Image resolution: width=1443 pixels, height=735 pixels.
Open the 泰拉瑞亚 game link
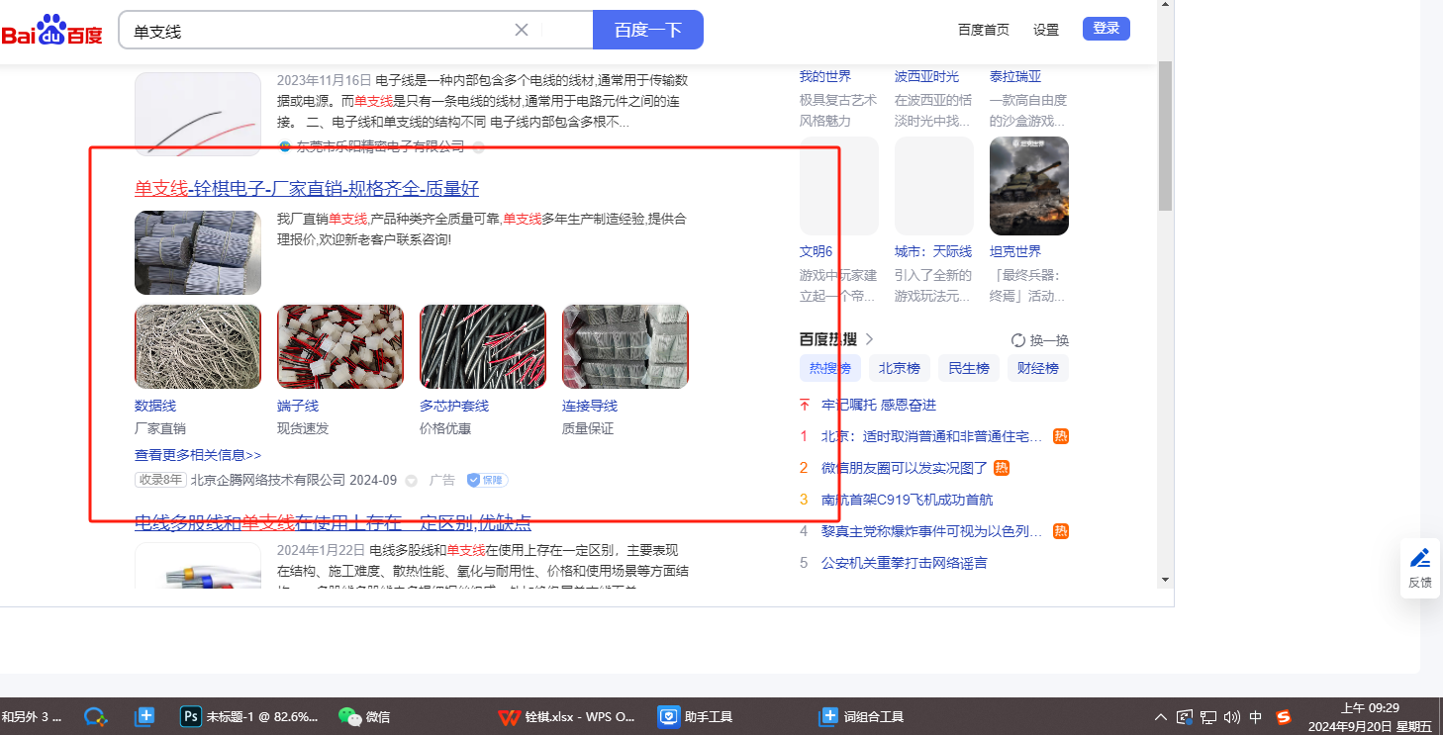coord(1015,76)
